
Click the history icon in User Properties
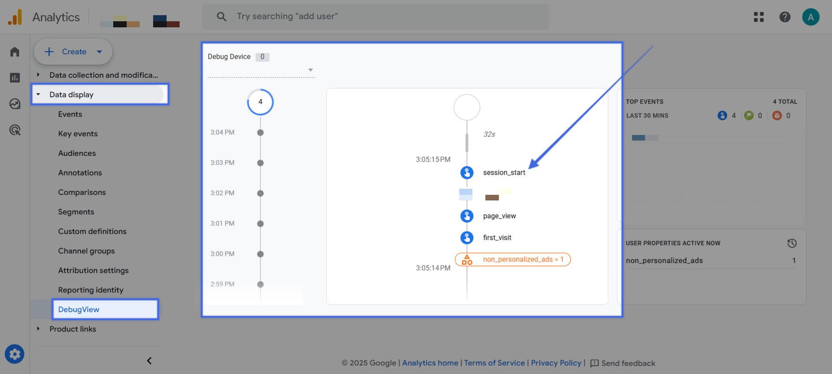[792, 243]
